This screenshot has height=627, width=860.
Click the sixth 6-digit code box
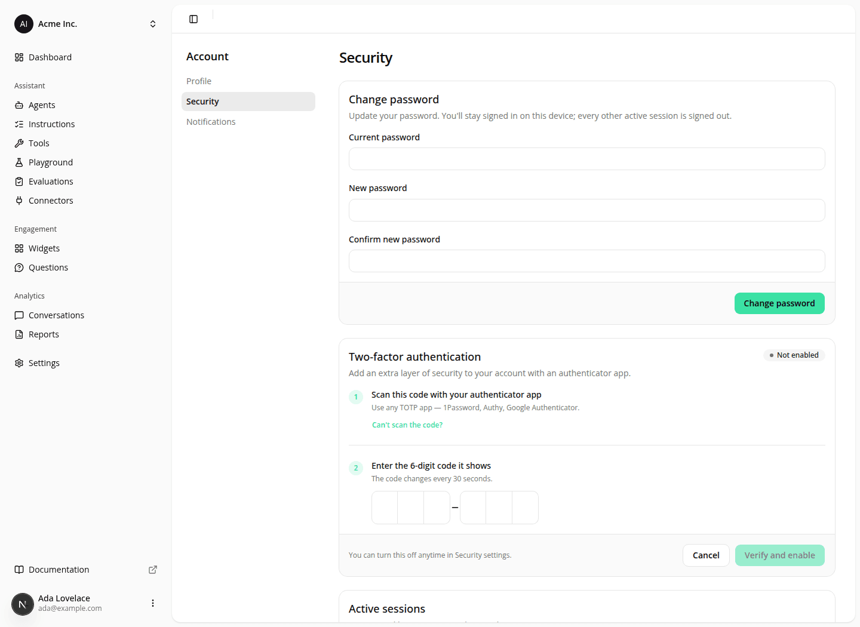click(526, 508)
